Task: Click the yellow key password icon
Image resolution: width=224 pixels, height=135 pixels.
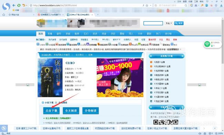Action: pos(202,6)
